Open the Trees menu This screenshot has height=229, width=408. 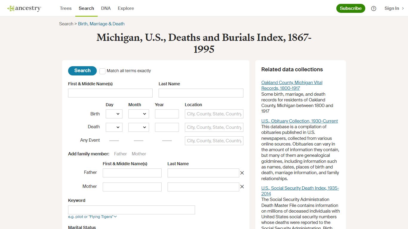pyautogui.click(x=66, y=8)
